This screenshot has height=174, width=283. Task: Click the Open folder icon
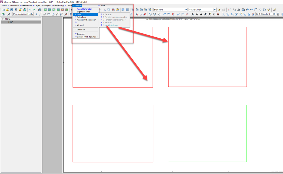pyautogui.click(x=7, y=10)
